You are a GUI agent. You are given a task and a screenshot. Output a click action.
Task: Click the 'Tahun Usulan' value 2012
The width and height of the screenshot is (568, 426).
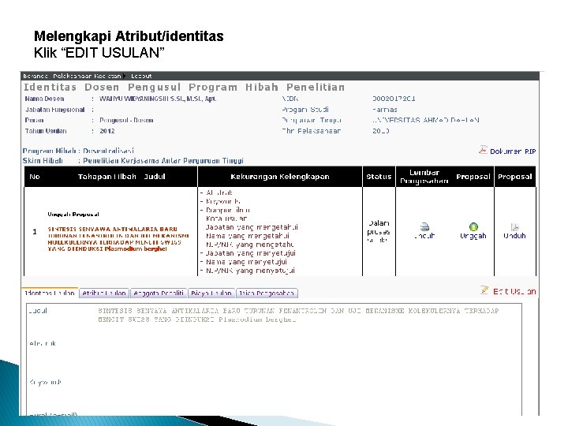click(107, 131)
